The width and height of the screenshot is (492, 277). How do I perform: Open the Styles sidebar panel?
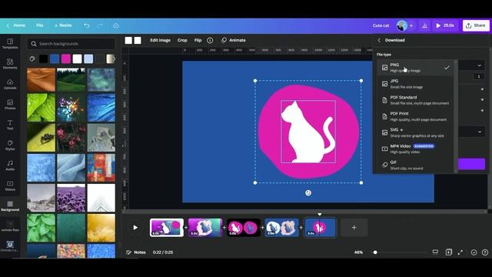click(10, 145)
